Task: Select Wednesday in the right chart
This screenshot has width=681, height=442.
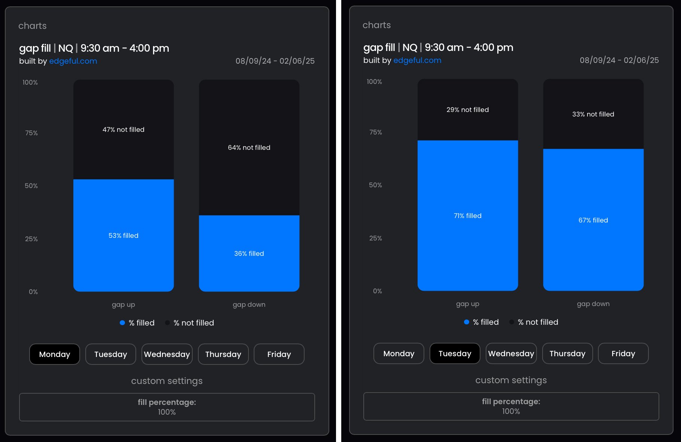Action: point(511,353)
